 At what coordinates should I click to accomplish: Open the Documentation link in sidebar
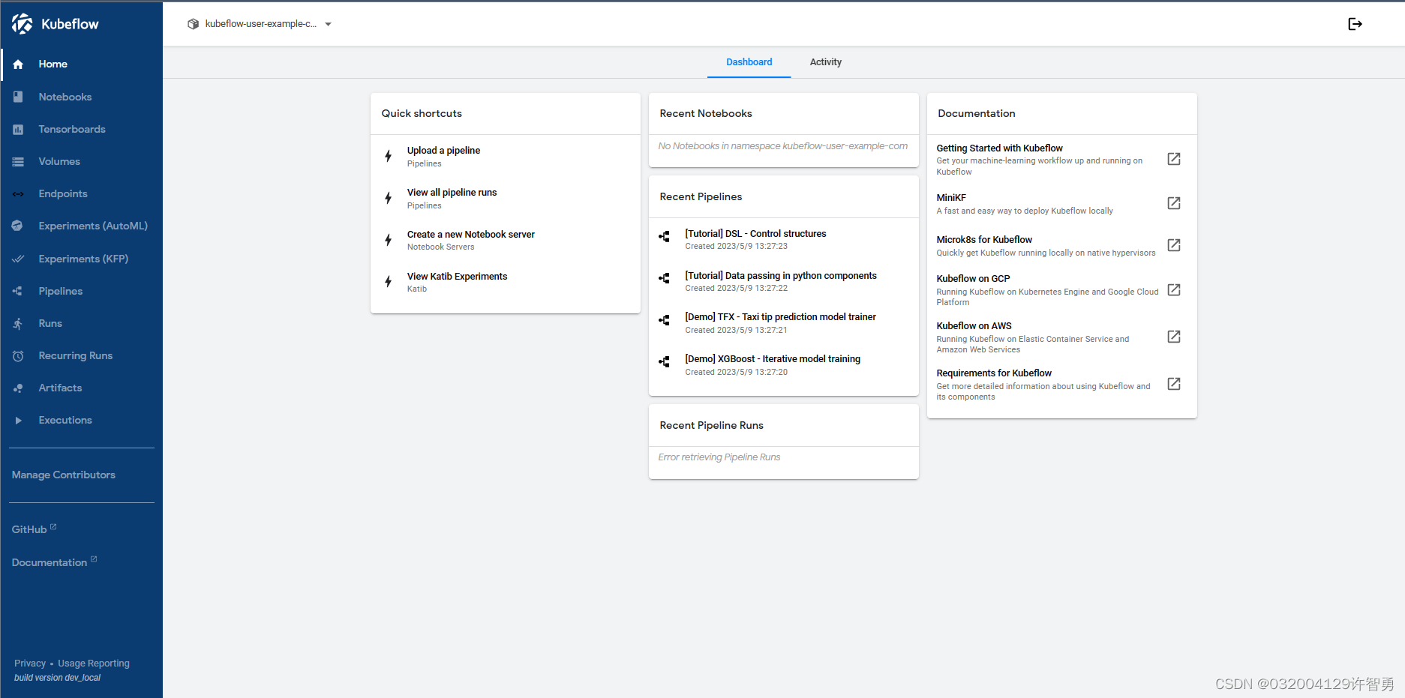click(54, 562)
